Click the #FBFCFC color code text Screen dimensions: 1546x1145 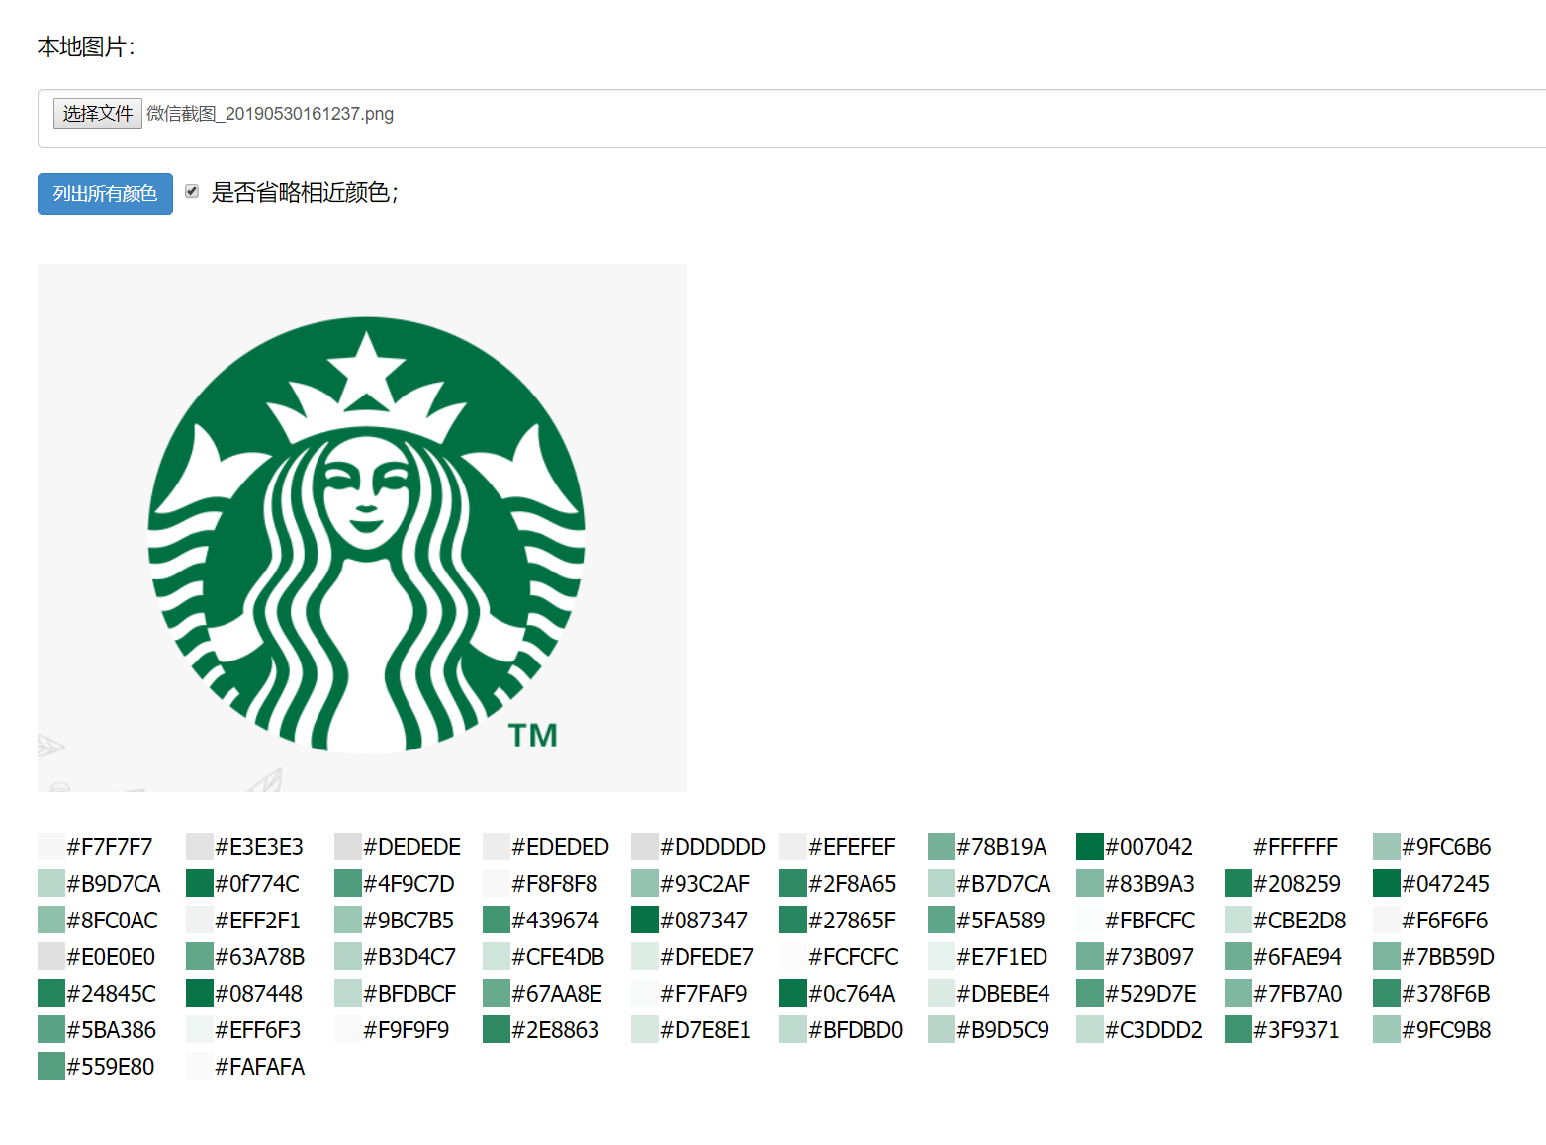tap(1150, 921)
